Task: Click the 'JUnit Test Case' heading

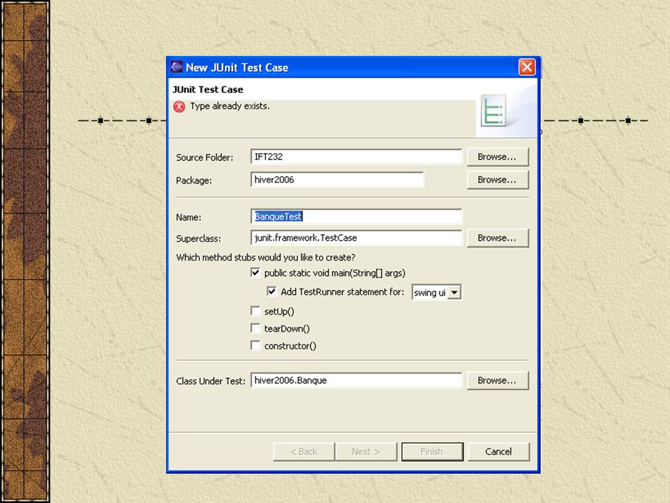Action: (208, 89)
